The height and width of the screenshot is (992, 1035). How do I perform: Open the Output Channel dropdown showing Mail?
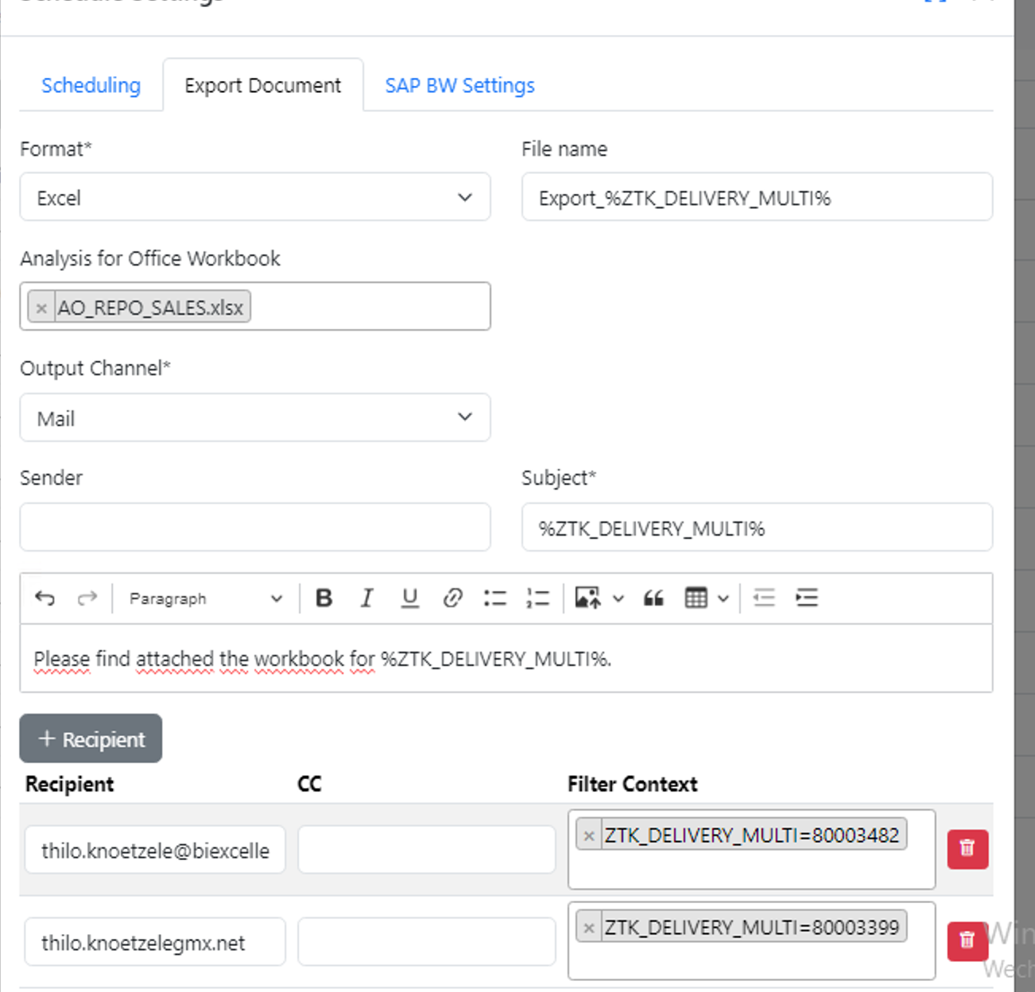tap(255, 418)
